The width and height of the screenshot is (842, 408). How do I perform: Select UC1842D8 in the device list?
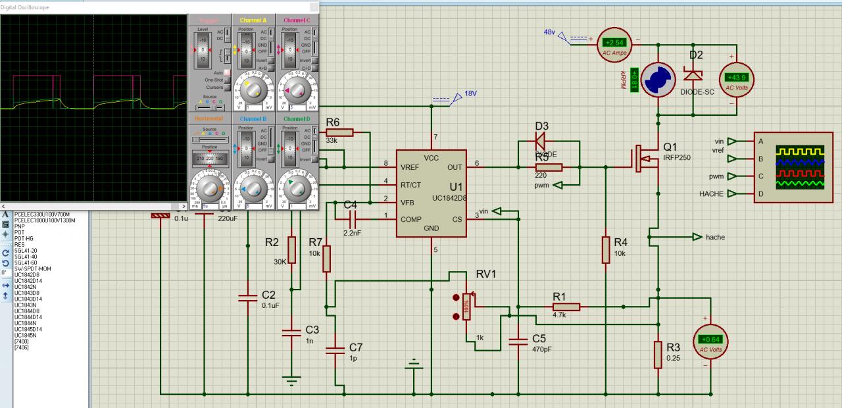27,275
